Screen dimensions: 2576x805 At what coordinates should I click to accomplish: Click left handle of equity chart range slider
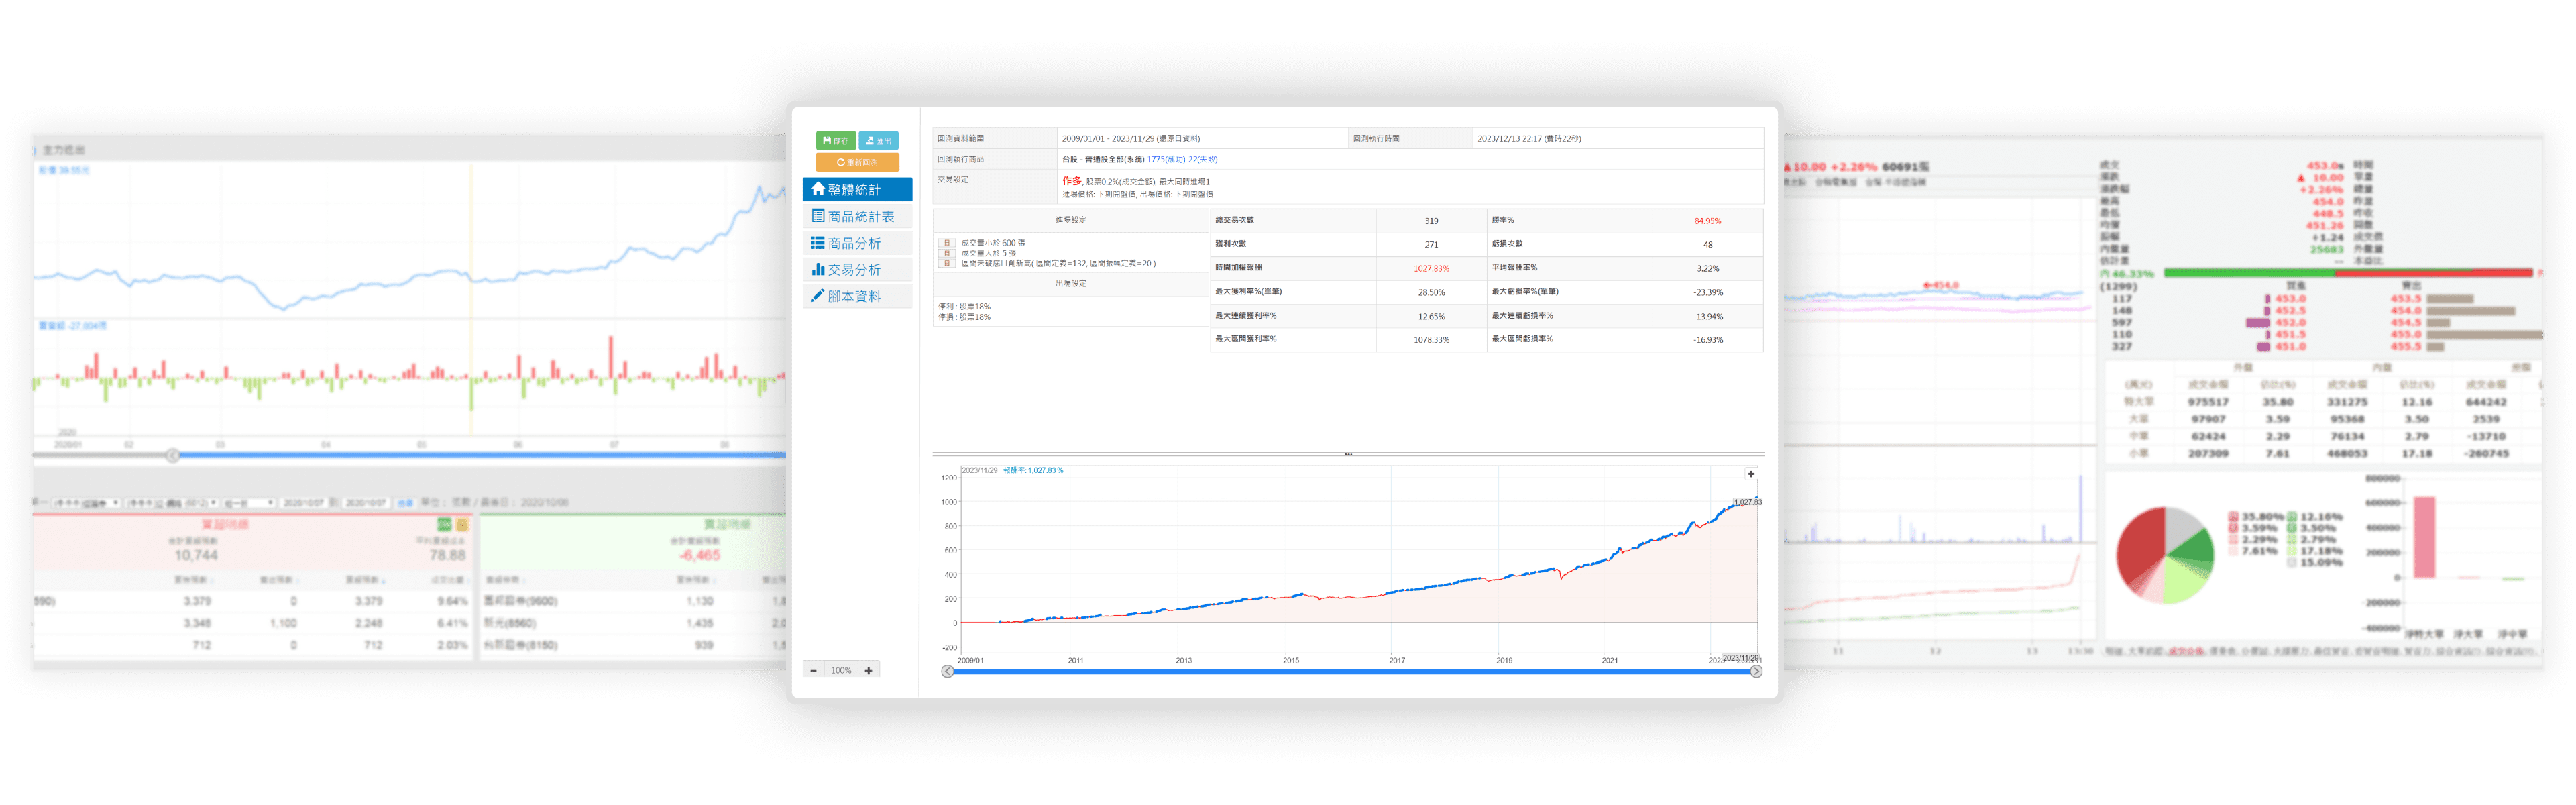pyautogui.click(x=947, y=672)
